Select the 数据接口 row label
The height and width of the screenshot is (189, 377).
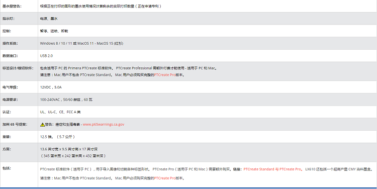pyautogui.click(x=11, y=56)
